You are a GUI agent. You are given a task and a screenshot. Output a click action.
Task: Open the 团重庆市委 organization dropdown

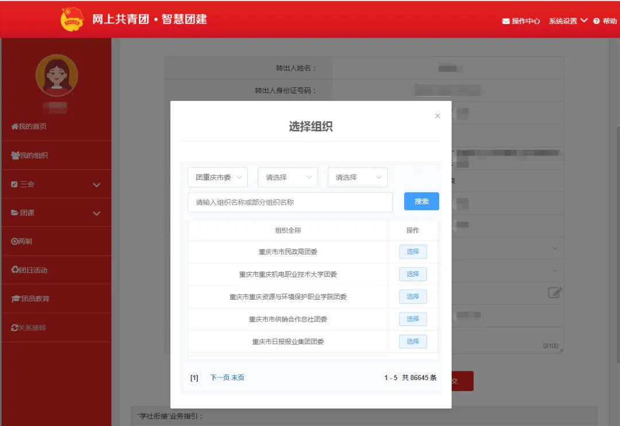[x=218, y=177]
